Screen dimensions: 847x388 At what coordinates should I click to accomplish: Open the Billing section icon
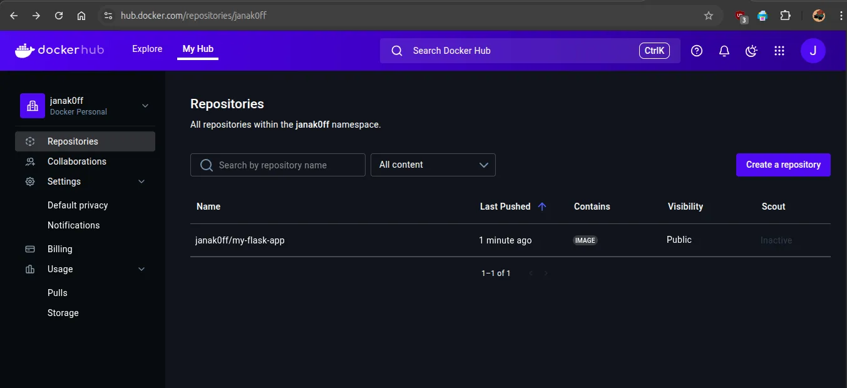pyautogui.click(x=30, y=248)
